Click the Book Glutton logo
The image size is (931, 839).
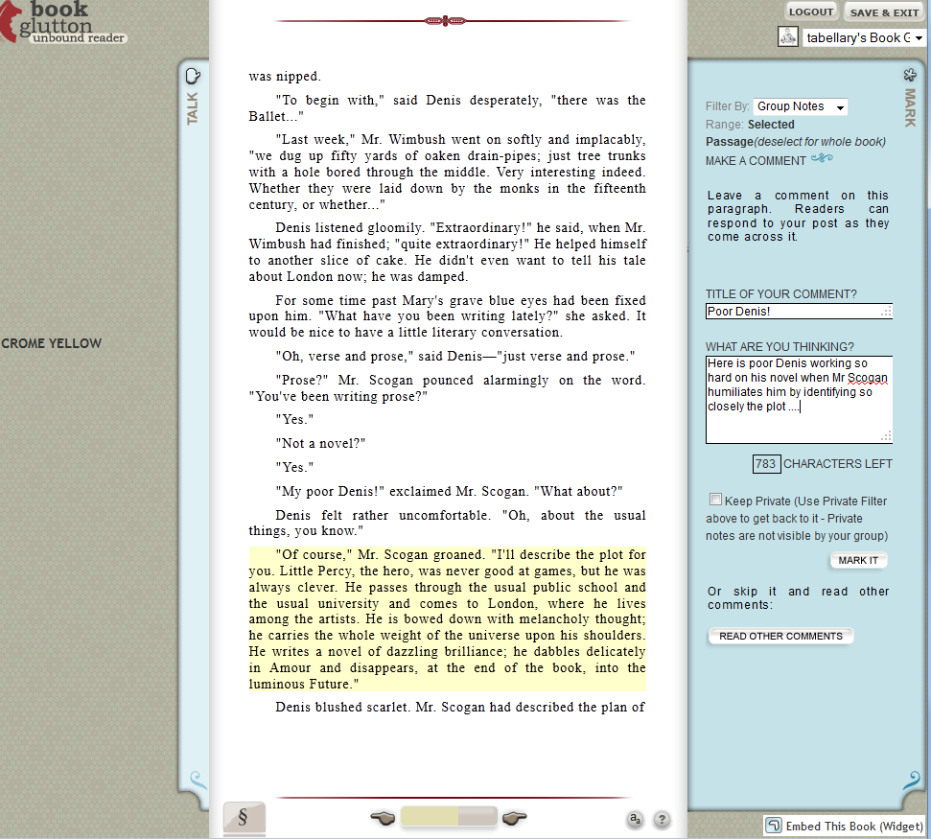(62, 23)
